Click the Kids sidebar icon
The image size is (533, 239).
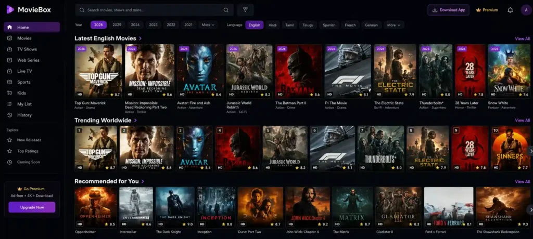(x=10, y=93)
